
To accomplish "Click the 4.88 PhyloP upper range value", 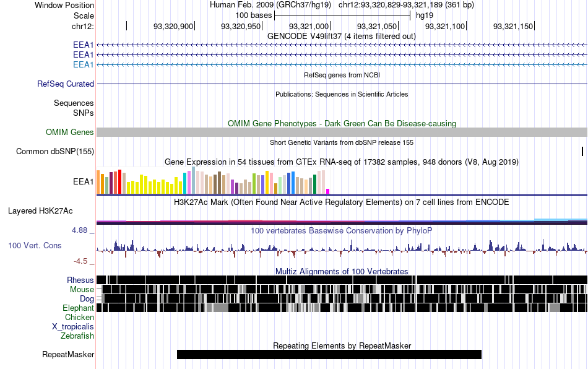I will pyautogui.click(x=79, y=230).
